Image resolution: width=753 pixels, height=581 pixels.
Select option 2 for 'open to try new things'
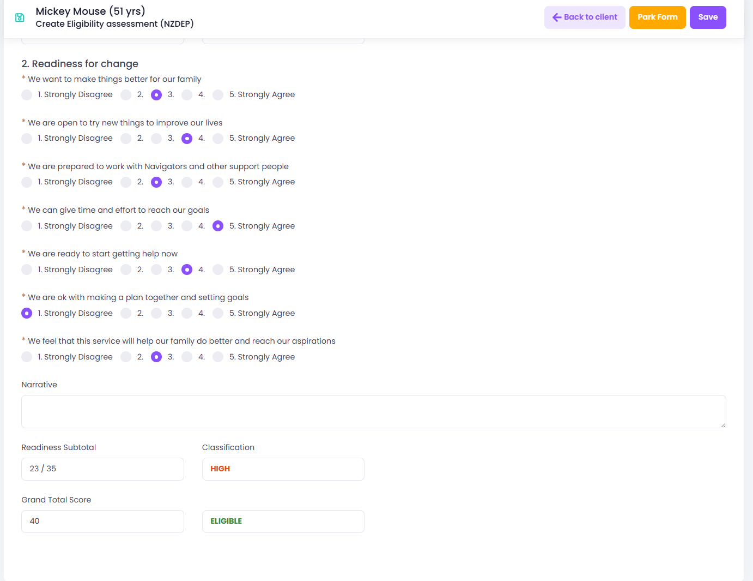tap(126, 139)
